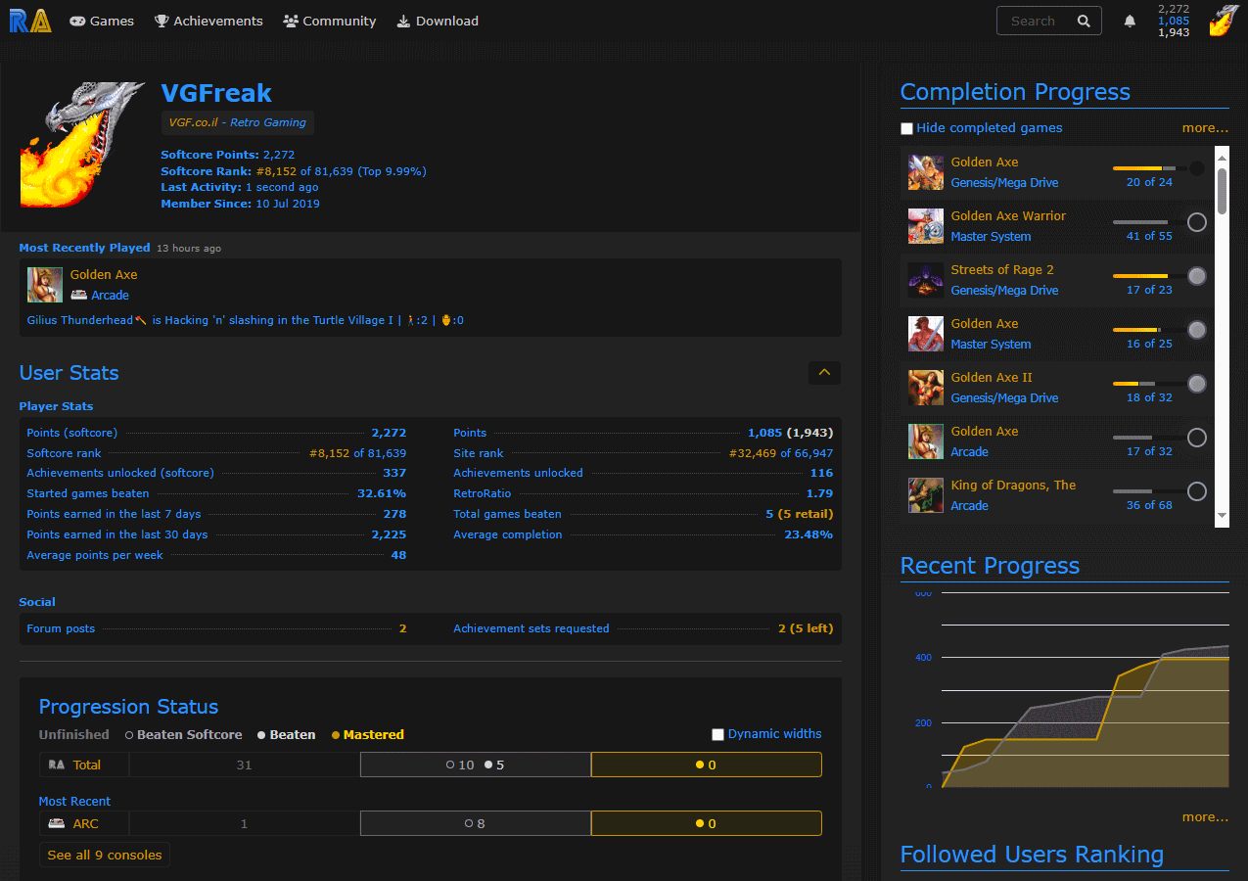The width and height of the screenshot is (1248, 881).
Task: Toggle Hide completed games checkbox
Action: click(x=906, y=128)
